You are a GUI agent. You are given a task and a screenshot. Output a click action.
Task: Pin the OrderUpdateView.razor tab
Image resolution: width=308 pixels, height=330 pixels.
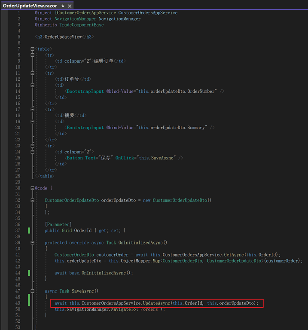(x=63, y=6)
